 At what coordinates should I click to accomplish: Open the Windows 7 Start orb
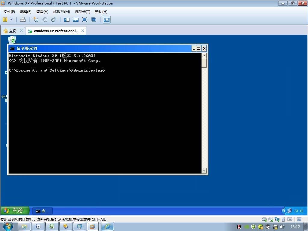[8, 226]
